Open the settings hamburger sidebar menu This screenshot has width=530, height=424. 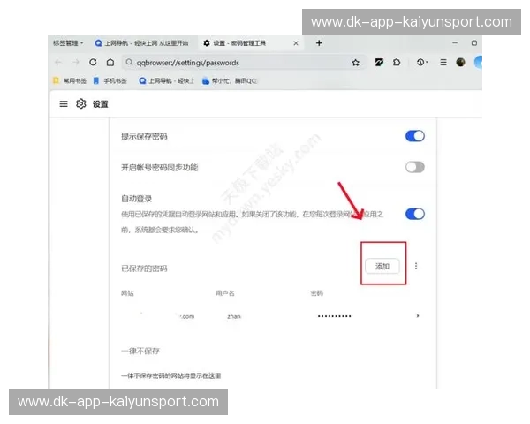click(64, 103)
